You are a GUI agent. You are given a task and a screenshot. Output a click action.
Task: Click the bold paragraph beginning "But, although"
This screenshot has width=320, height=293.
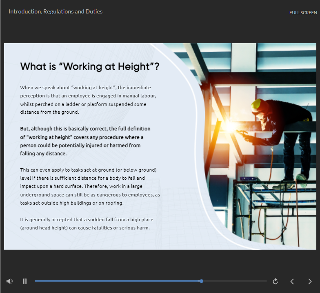(x=85, y=141)
